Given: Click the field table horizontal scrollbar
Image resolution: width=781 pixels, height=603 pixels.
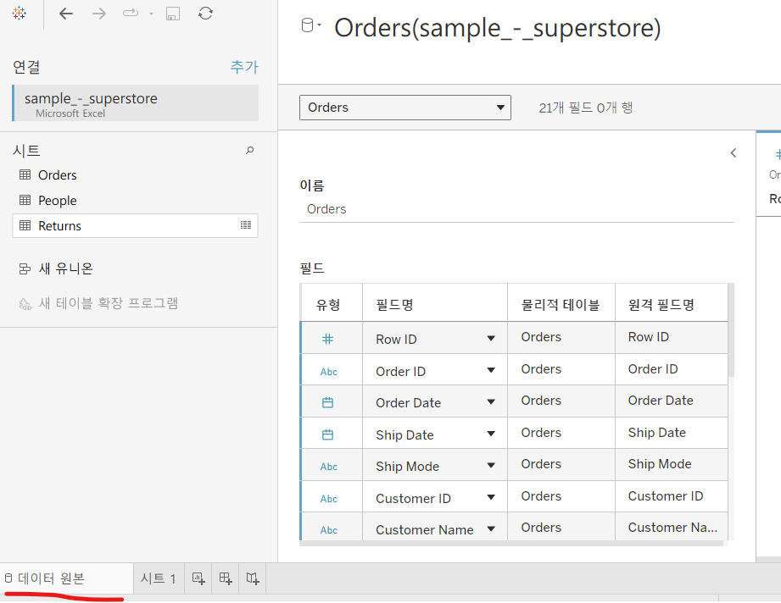Looking at the screenshot, I should pyautogui.click(x=511, y=544).
